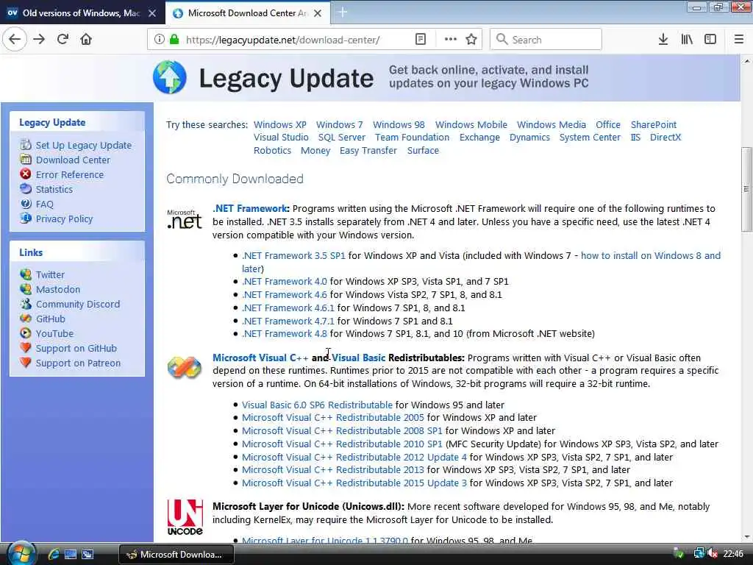Open the Statistics sidebar link
Screen dimensions: 753x565
click(54, 189)
